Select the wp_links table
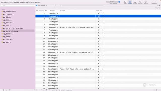 click(x=7, y=17)
